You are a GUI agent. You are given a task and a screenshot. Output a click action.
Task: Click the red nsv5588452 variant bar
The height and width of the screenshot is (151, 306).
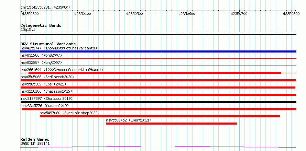click(172, 124)
